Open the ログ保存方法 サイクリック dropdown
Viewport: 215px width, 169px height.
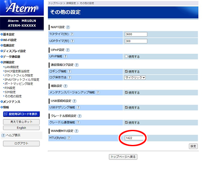(135, 77)
